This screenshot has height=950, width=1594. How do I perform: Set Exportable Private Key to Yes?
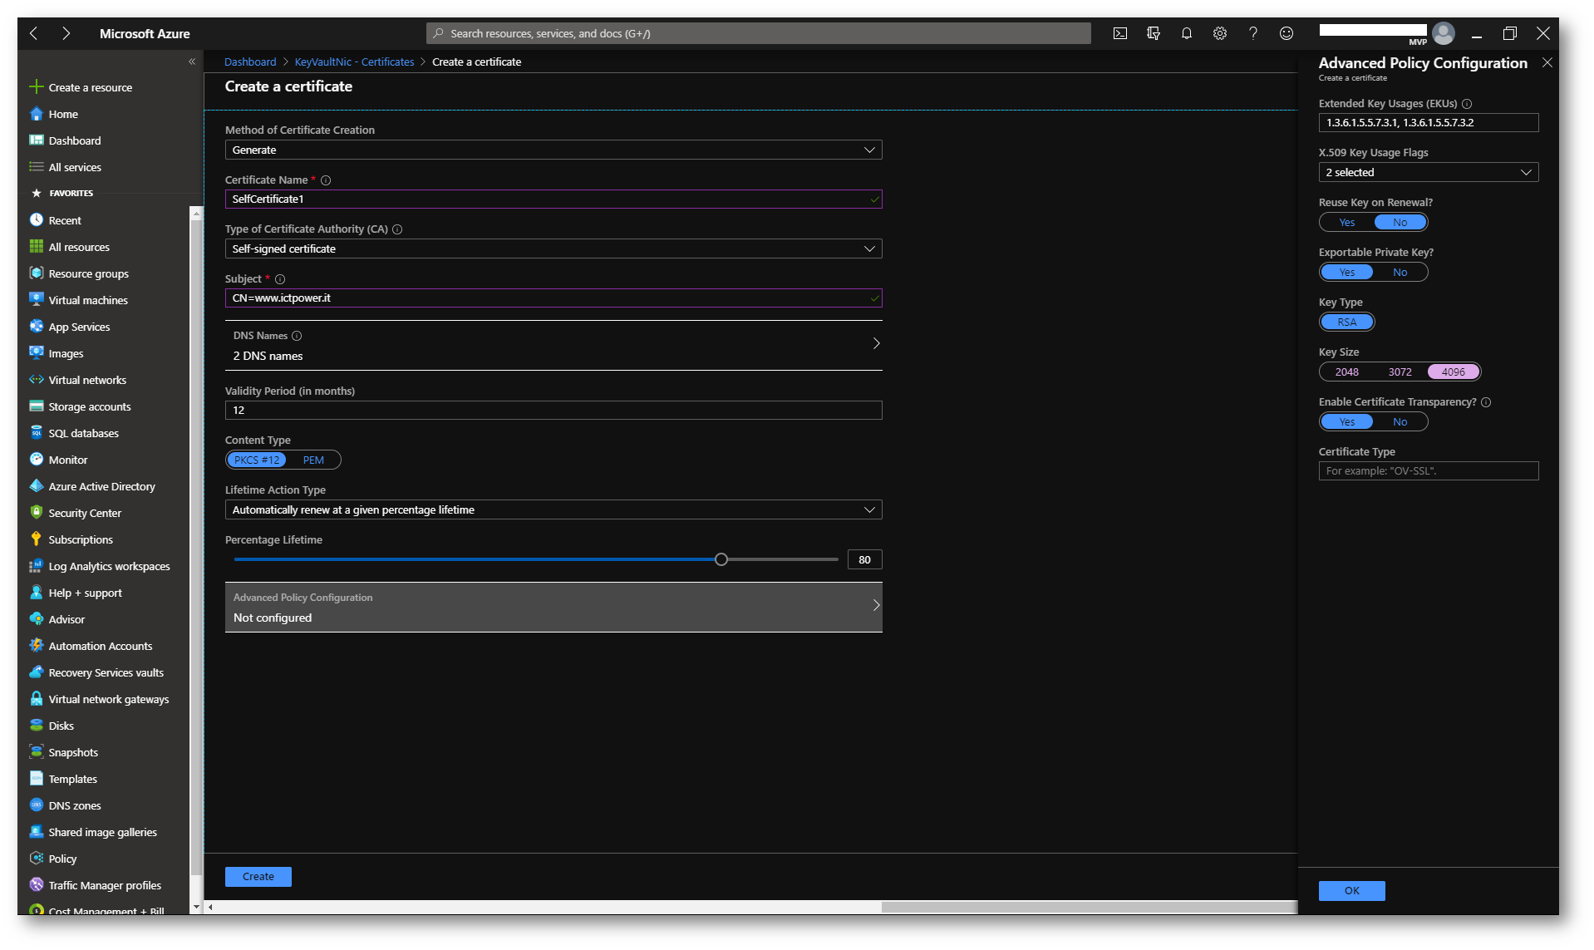click(1346, 272)
